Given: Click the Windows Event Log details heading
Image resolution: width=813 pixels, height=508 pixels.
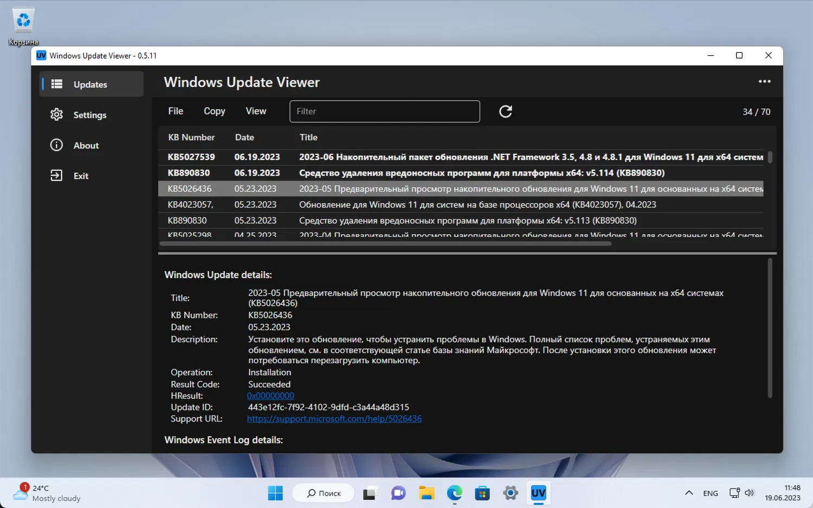Looking at the screenshot, I should [224, 440].
